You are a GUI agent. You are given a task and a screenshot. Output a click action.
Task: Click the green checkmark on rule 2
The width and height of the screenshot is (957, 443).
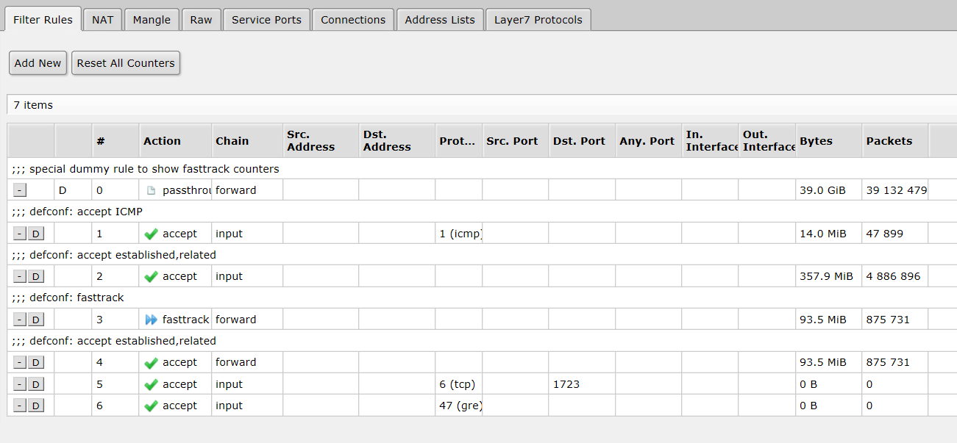(151, 276)
